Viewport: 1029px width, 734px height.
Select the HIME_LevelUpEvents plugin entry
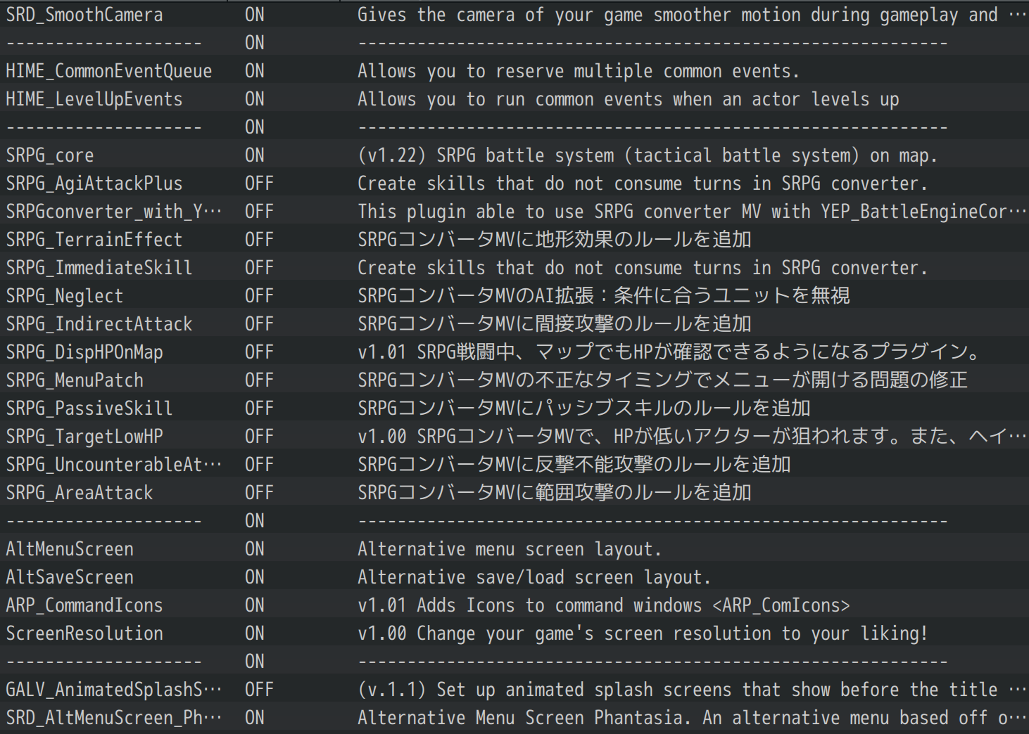(514, 98)
